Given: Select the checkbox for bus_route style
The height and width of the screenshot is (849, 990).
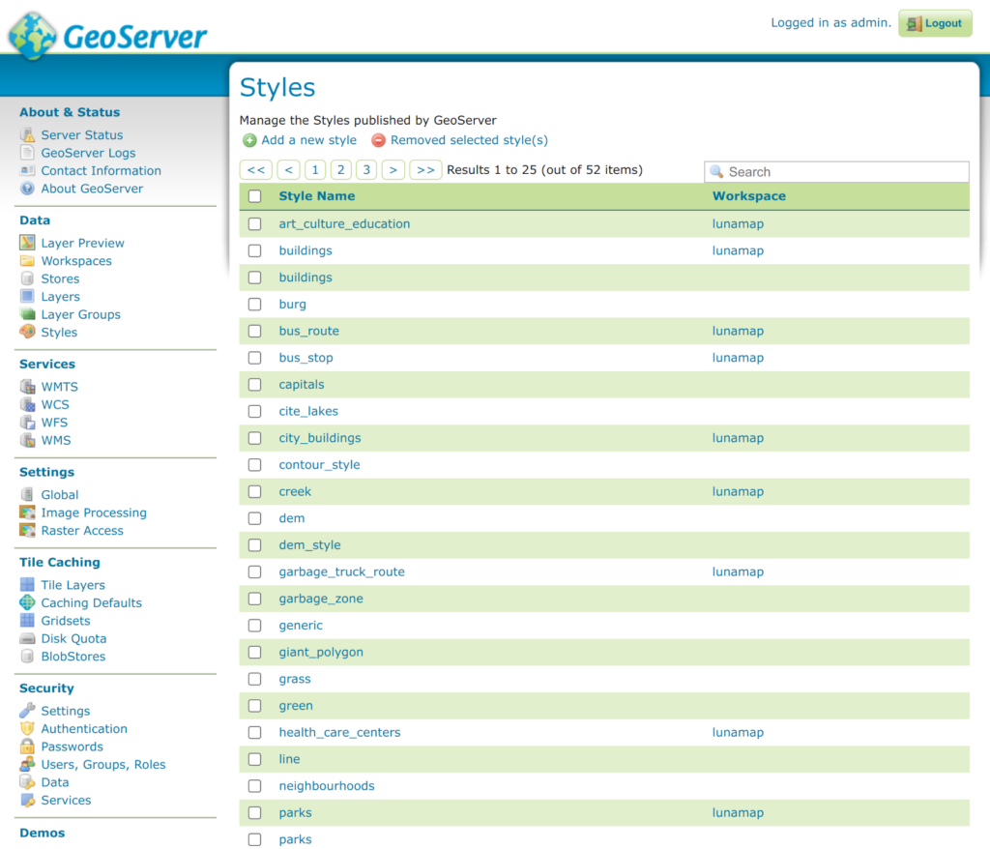Looking at the screenshot, I should 255,331.
